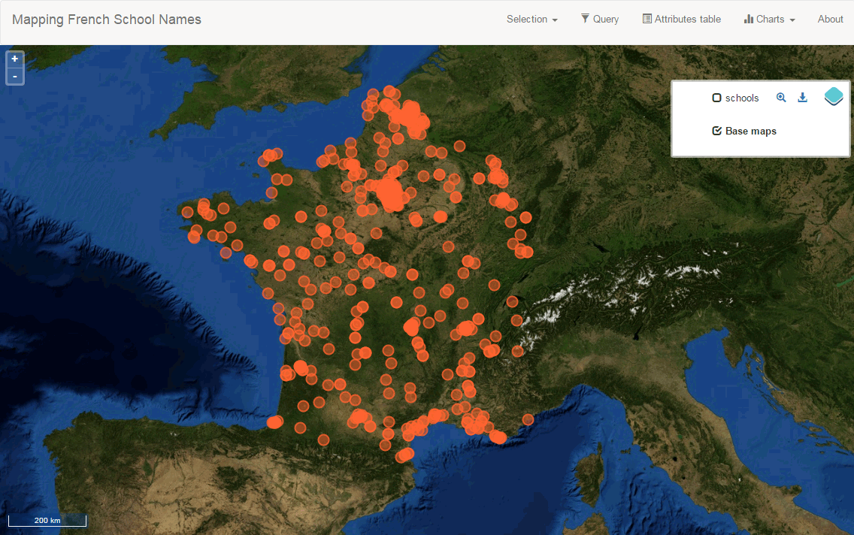Click the 200 km scale bar

[47, 520]
